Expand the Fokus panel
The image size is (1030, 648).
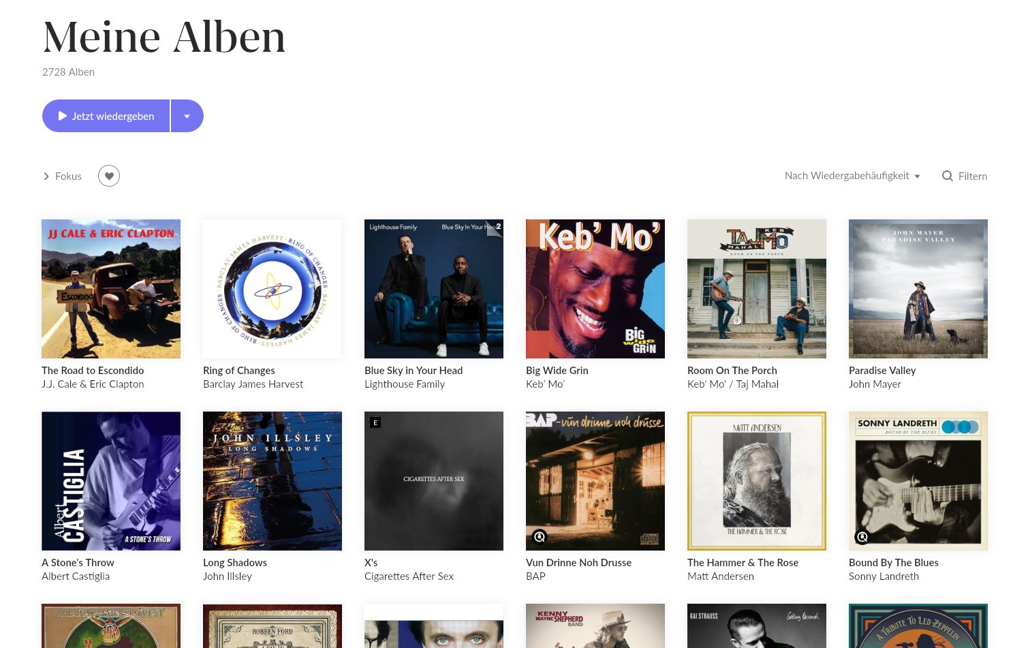pyautogui.click(x=62, y=176)
